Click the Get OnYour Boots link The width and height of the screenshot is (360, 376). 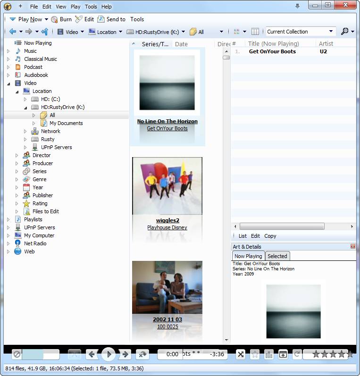(167, 128)
